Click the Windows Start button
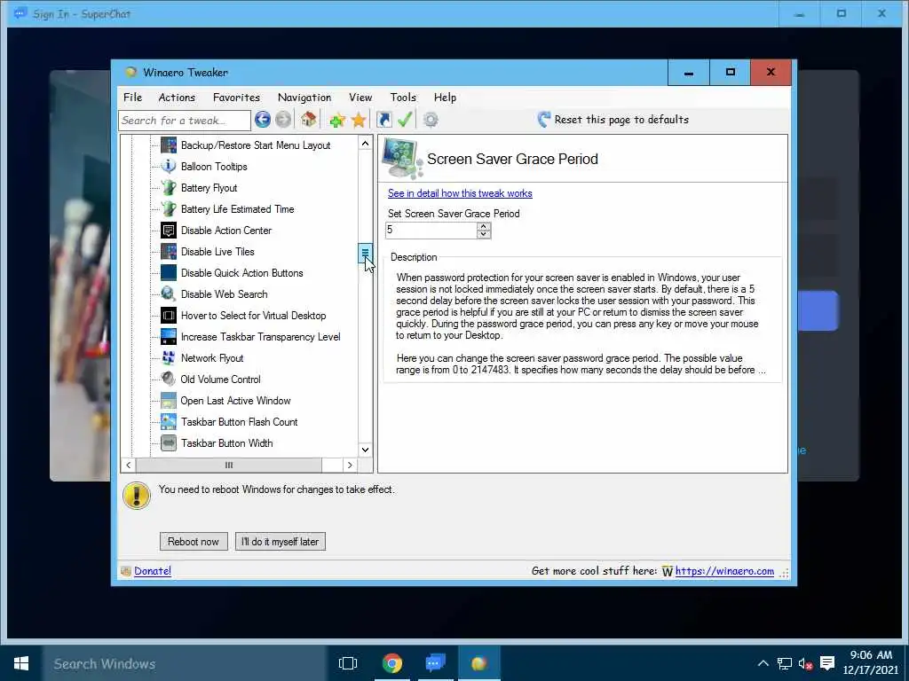Screen dimensions: 909x681 coord(21,663)
